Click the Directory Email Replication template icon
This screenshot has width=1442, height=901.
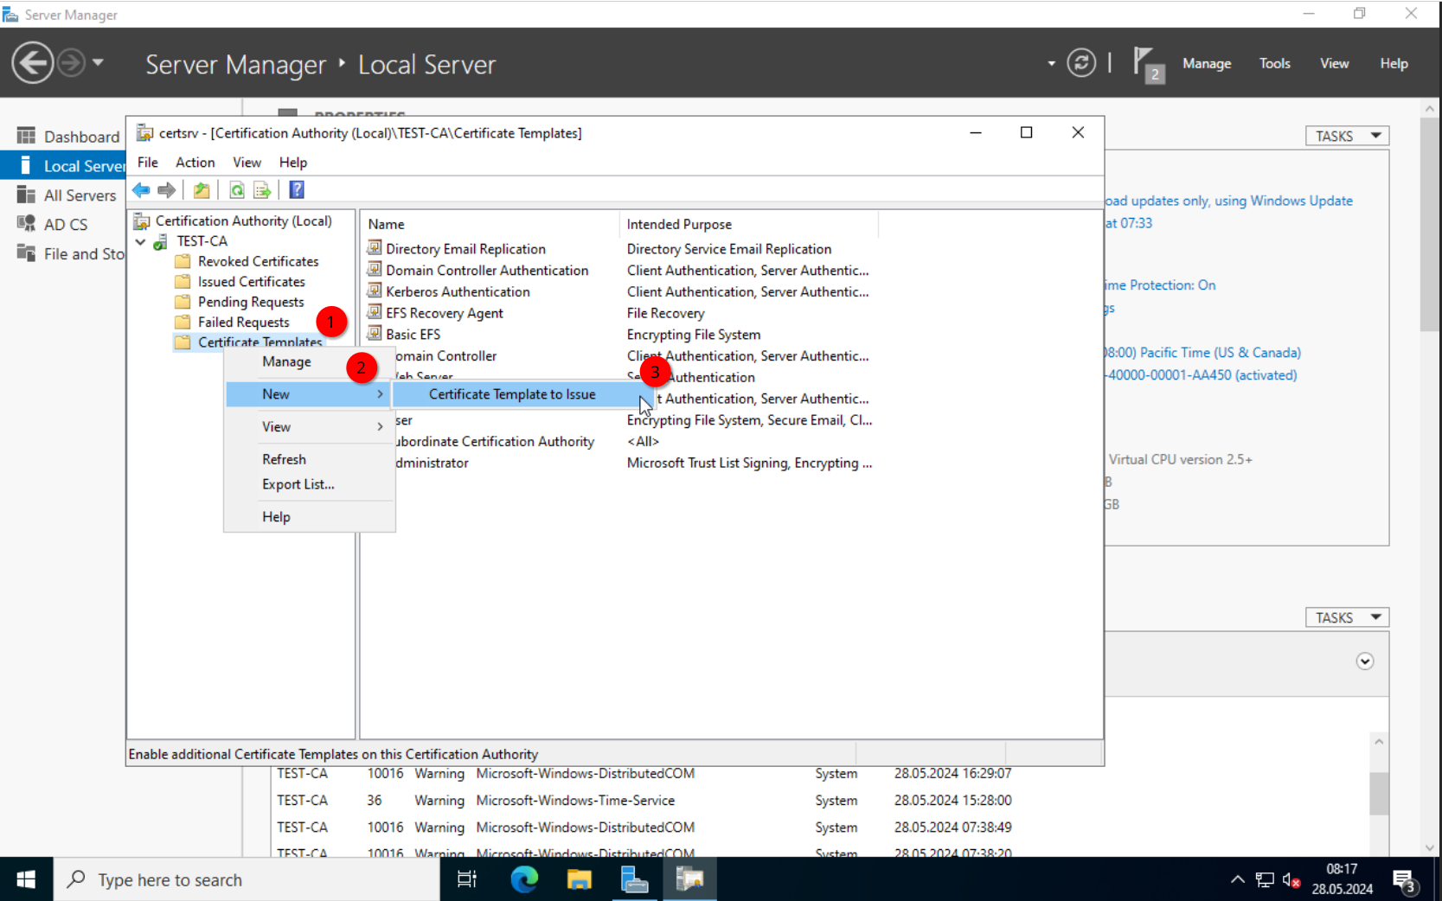375,248
